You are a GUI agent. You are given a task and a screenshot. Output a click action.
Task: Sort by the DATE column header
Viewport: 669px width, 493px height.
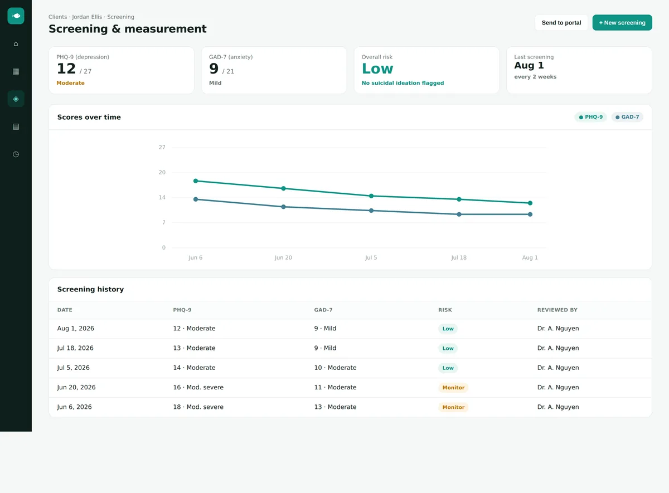click(x=65, y=310)
